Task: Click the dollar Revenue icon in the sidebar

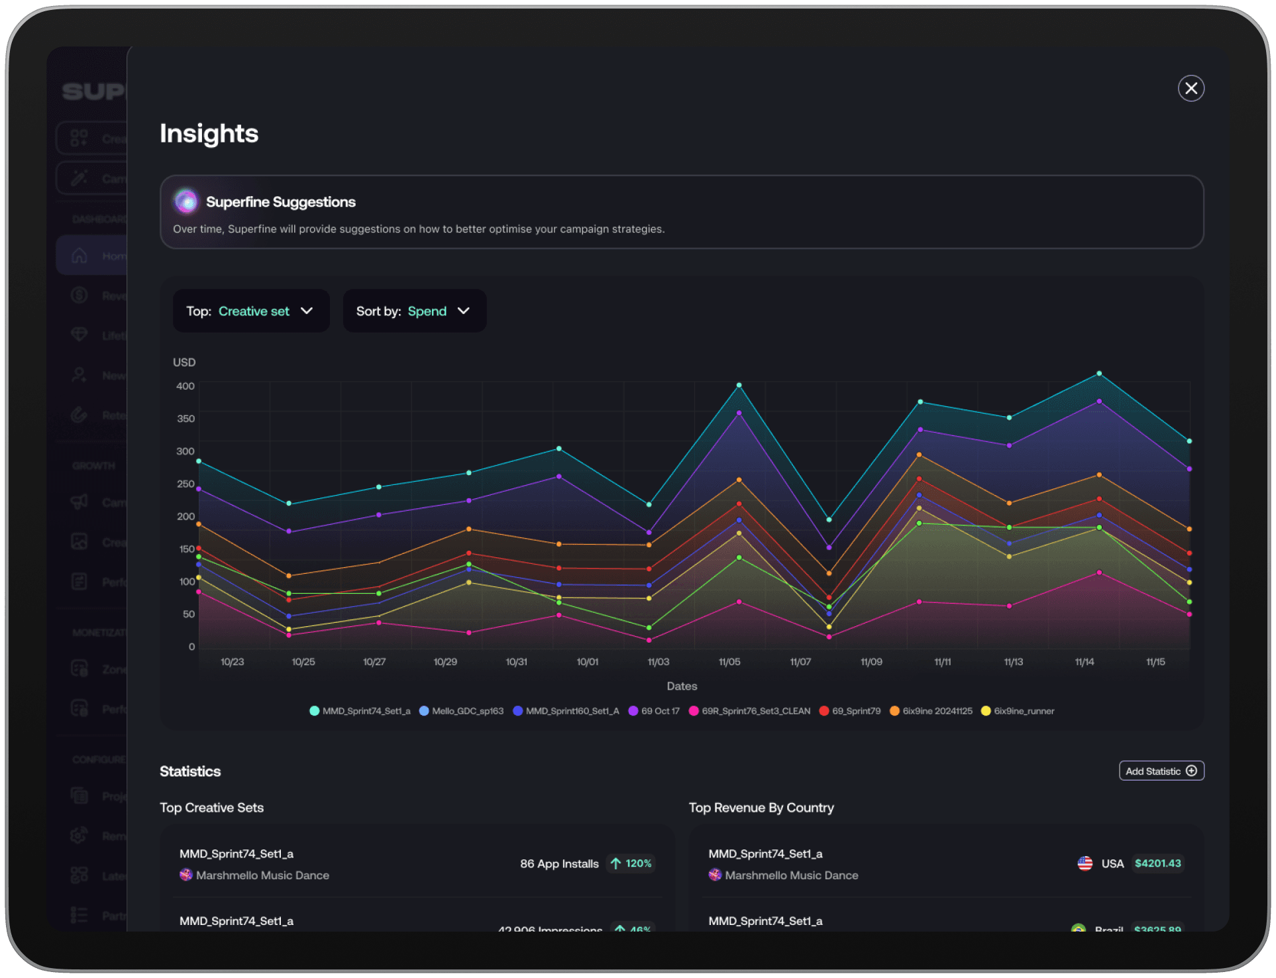Action: 80,296
